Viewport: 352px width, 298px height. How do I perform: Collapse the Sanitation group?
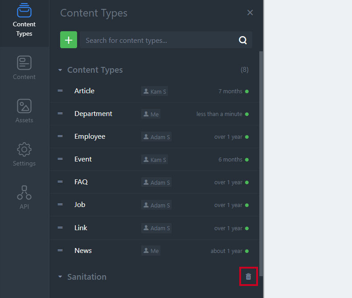[x=60, y=277]
